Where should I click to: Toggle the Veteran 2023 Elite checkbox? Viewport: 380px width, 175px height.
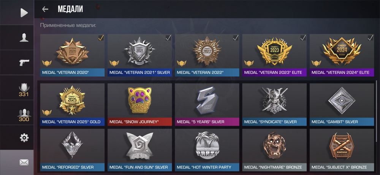coord(303,38)
